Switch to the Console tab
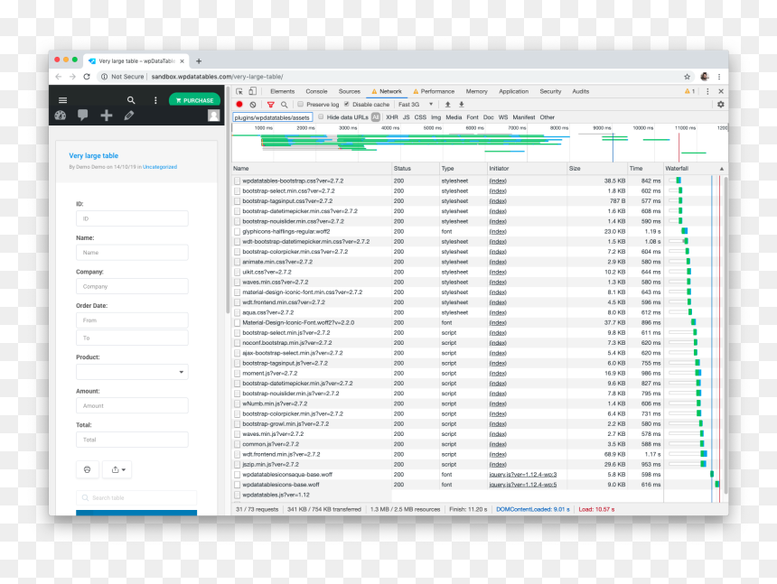 coord(316,91)
